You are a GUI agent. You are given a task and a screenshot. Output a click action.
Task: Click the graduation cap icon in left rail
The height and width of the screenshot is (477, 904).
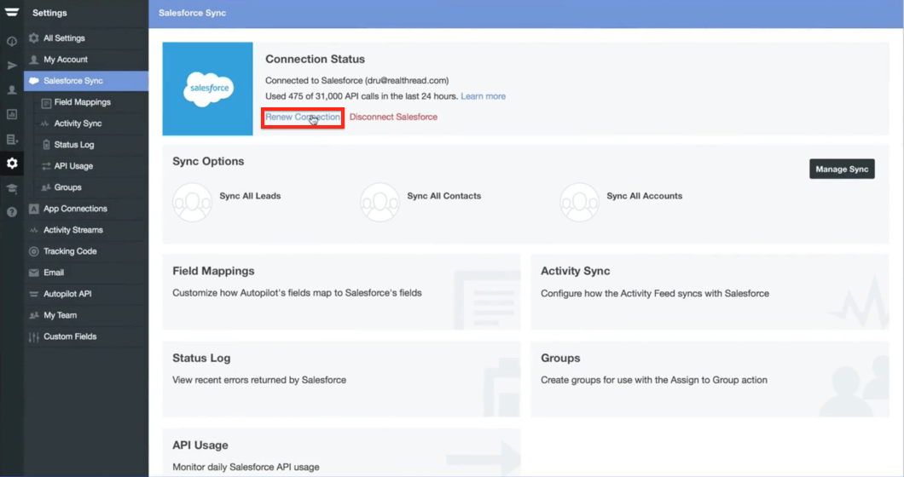(12, 187)
